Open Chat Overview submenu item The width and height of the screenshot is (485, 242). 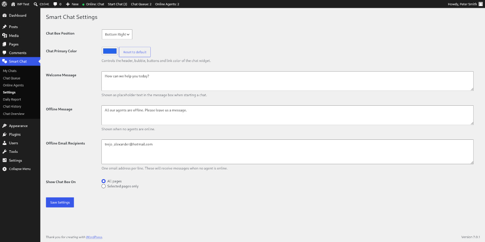(x=14, y=114)
